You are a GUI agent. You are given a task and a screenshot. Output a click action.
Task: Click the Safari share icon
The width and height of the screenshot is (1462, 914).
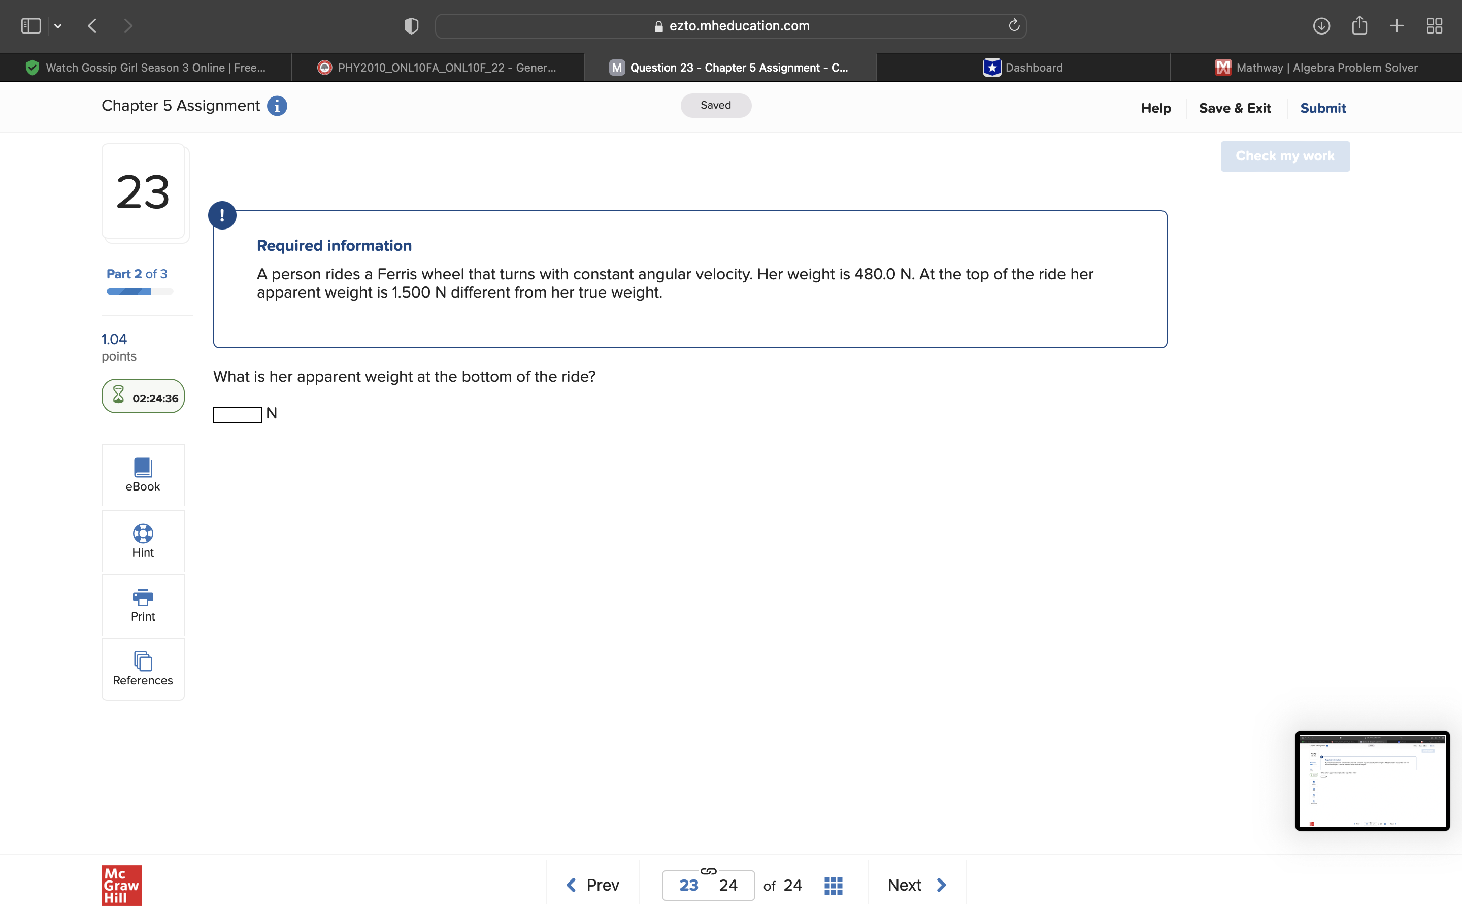click(1359, 26)
